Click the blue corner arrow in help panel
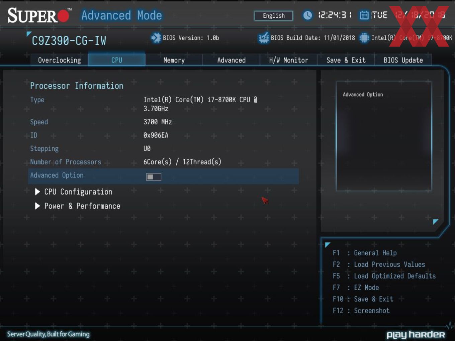This screenshot has height=341, width=455. pos(436,221)
